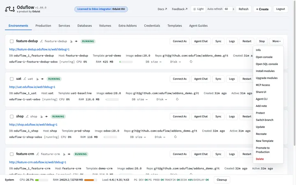Choose Promote to Production menu item

coord(268,150)
